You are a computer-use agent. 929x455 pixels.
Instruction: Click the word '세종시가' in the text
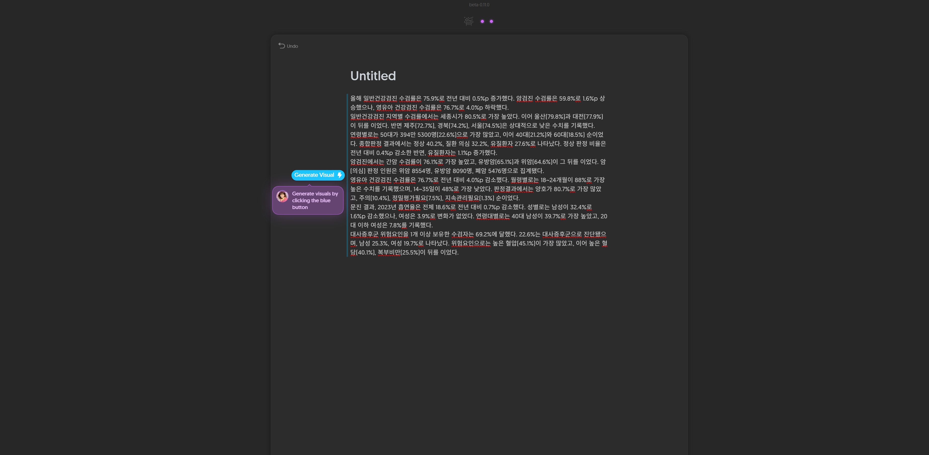[451, 116]
